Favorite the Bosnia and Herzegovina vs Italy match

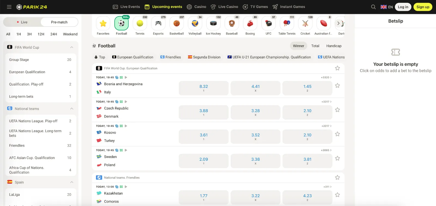[337, 86]
